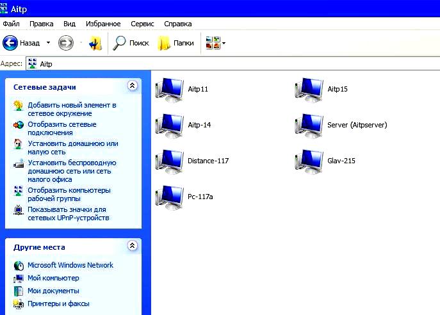Click the address bar network icon
440x315 pixels.
[33, 63]
